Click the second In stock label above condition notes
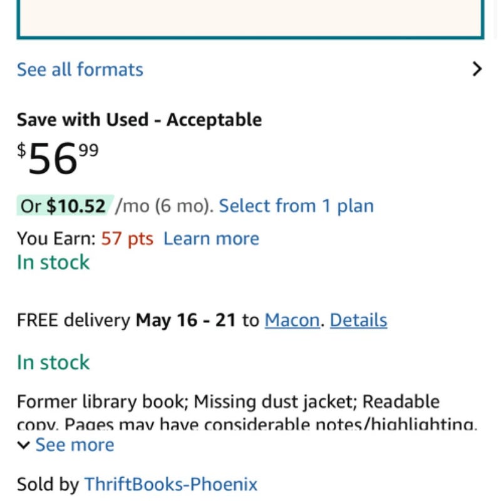501x501 pixels. tap(53, 363)
